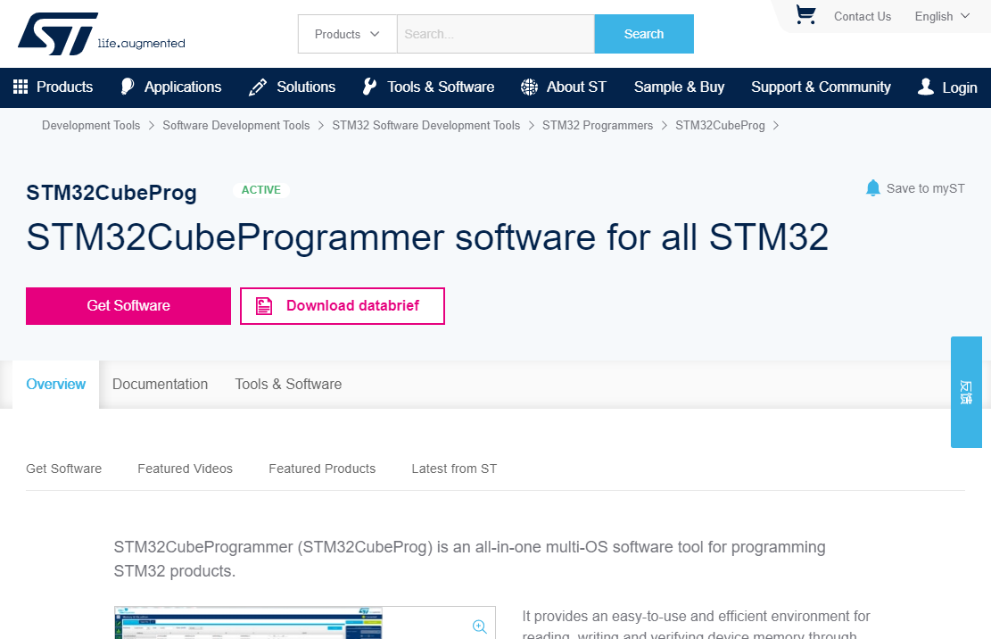
Task: Click the databrief document icon
Action: pos(263,306)
